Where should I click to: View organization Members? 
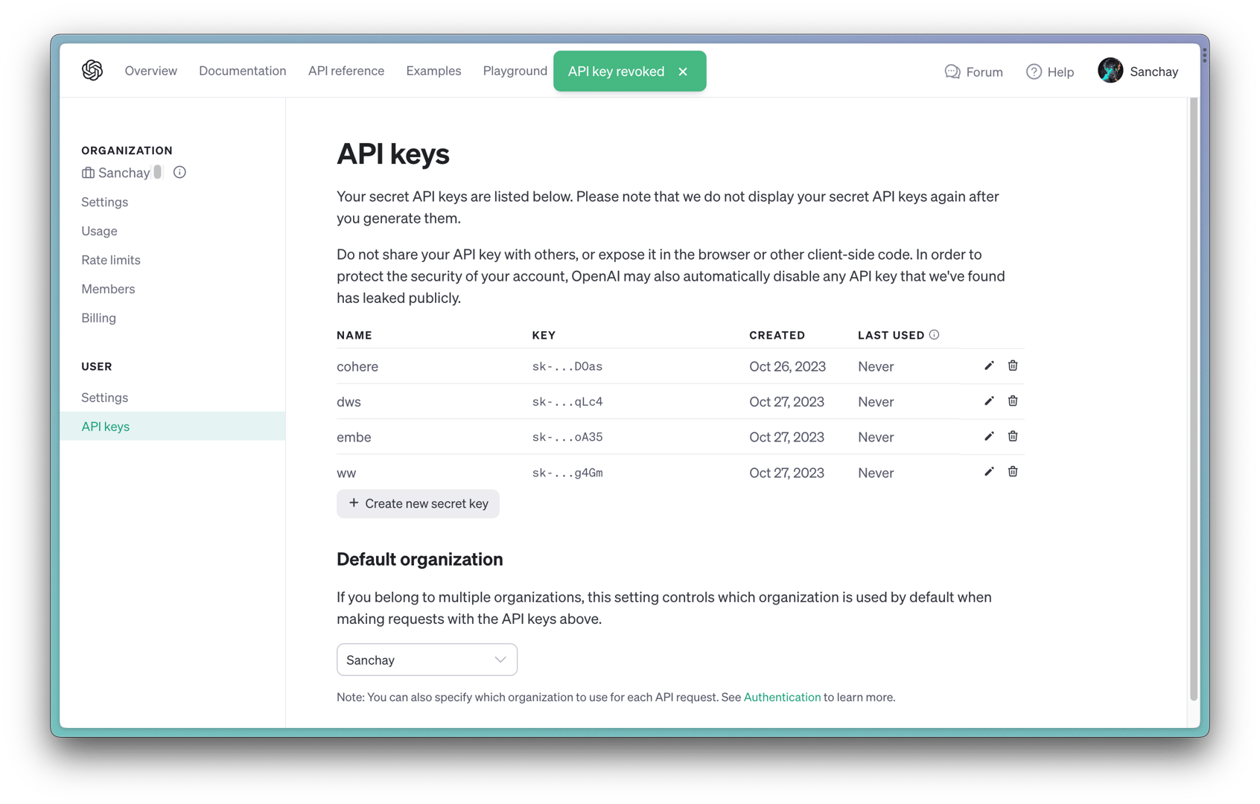(x=108, y=289)
